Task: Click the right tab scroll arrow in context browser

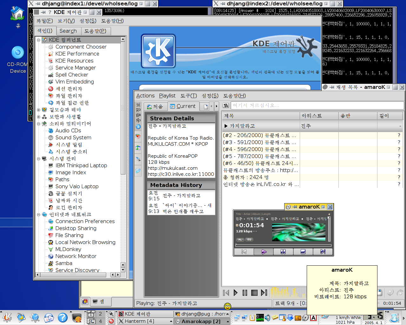Action: pos(217,106)
